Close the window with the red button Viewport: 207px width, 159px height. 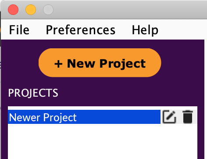coord(13,10)
